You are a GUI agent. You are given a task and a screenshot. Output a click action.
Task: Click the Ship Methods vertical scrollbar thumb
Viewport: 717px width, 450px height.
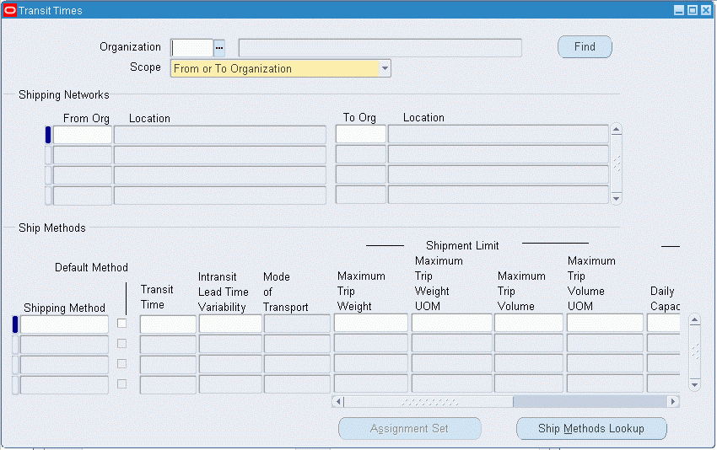coord(694,351)
